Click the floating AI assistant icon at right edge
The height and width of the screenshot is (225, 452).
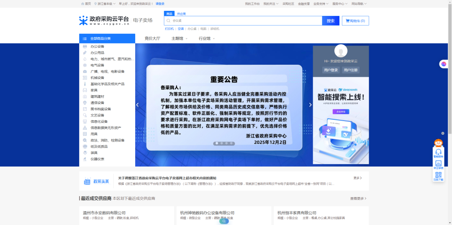(443, 64)
